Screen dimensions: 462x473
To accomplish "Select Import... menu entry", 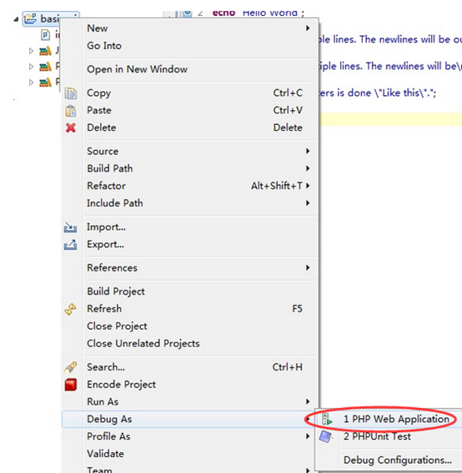I will click(x=190, y=227).
